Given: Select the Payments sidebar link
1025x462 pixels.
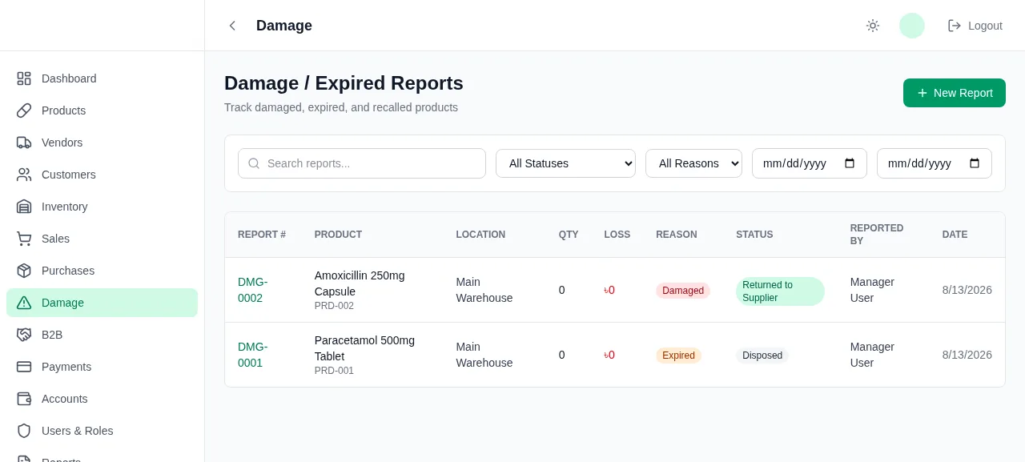Looking at the screenshot, I should (102, 367).
